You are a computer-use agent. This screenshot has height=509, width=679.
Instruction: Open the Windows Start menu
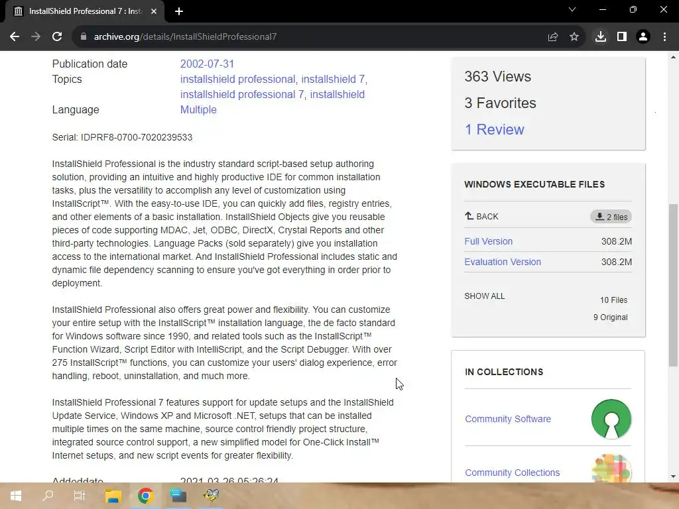pos(16,496)
